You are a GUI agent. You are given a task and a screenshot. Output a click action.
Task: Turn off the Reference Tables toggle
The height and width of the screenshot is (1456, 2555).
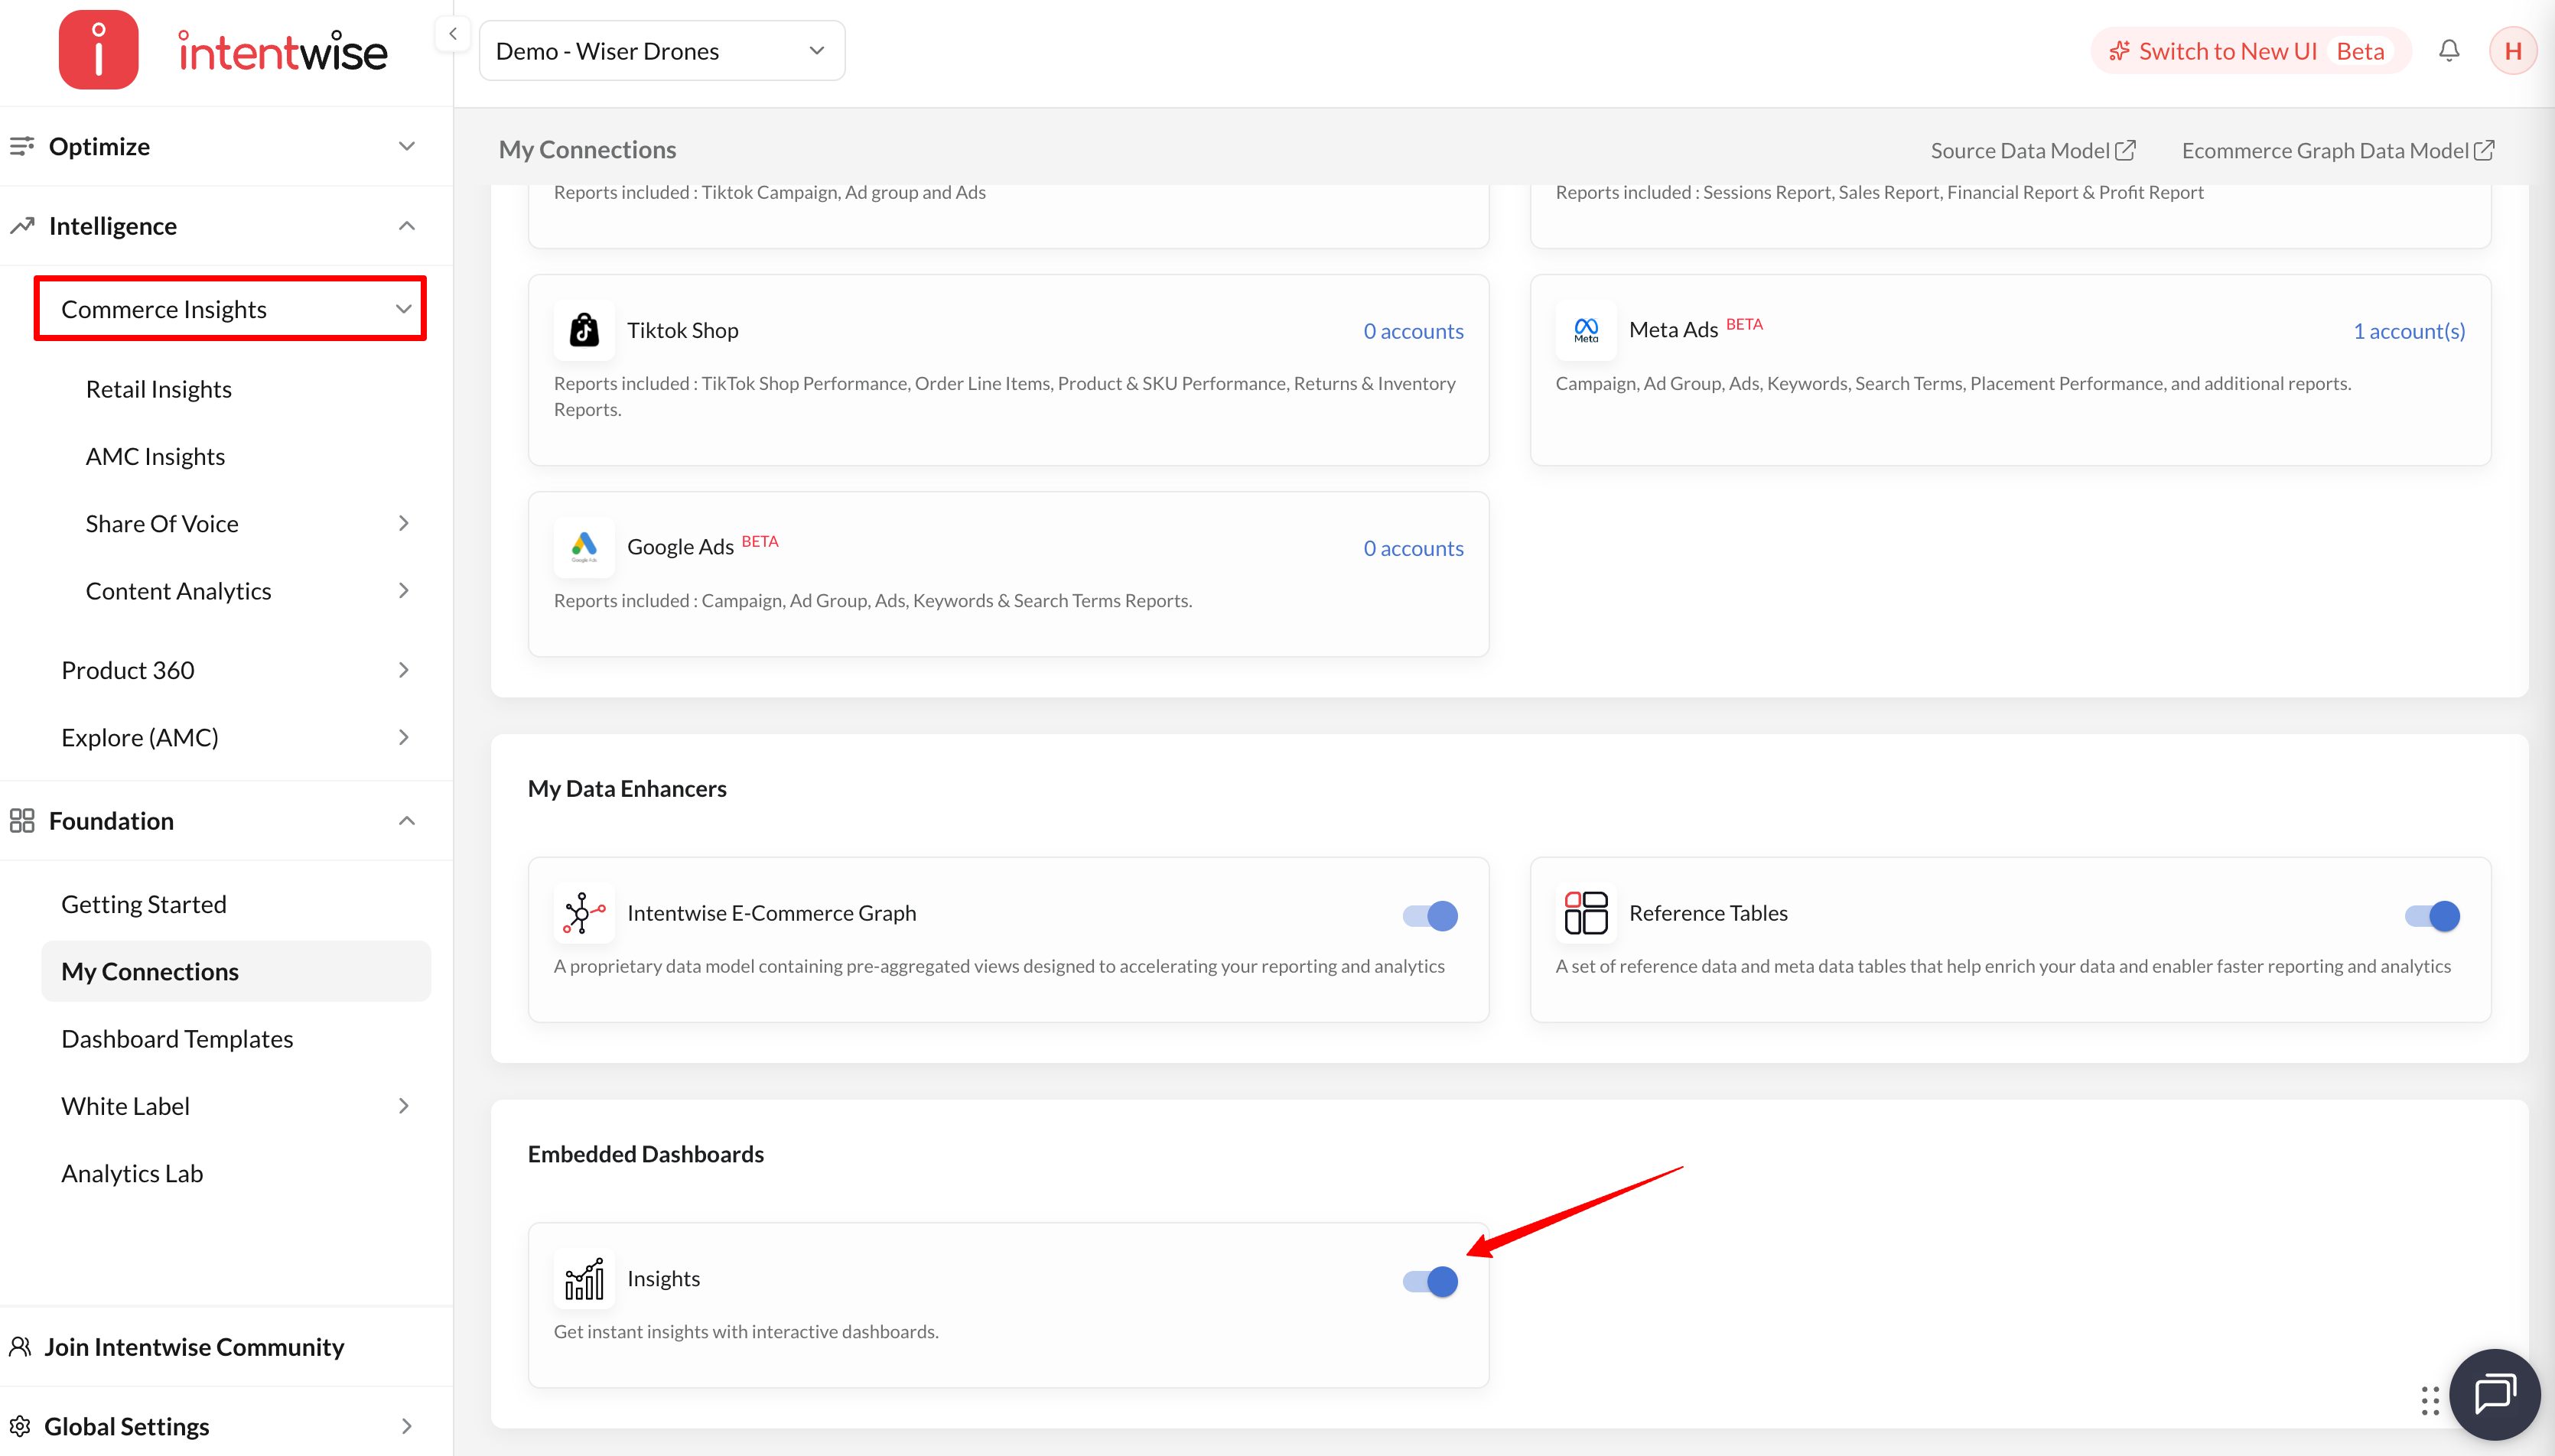tap(2432, 915)
